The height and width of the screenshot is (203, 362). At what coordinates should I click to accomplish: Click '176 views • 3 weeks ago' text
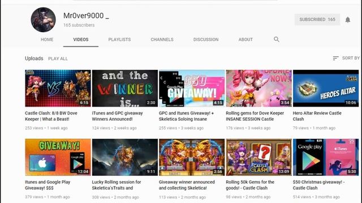click(x=248, y=128)
